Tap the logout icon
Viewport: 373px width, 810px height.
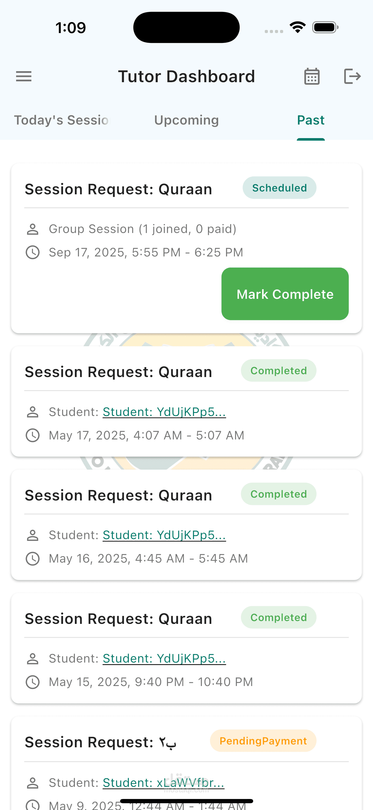pos(352,77)
